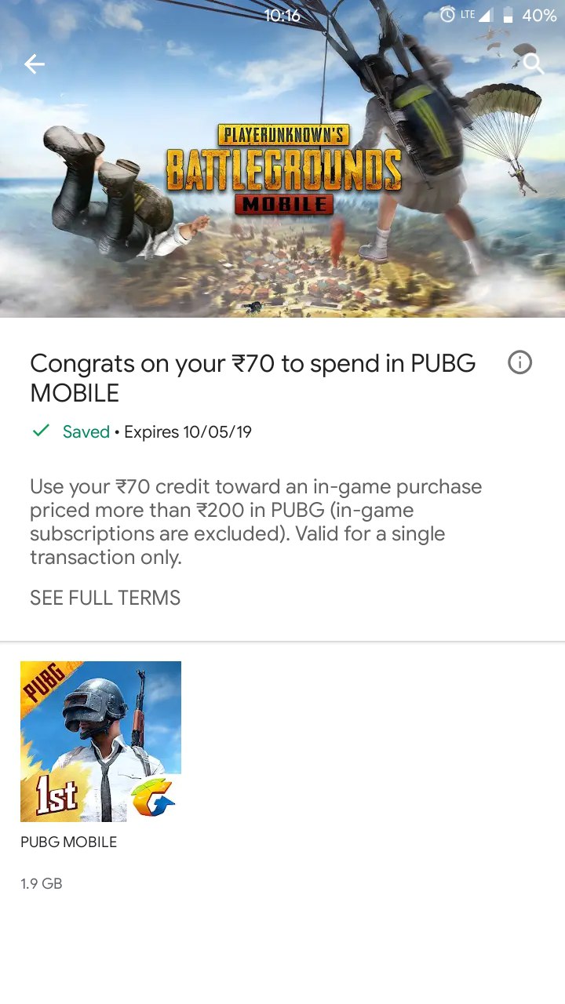
Task: Open search with the magnifier icon
Action: tap(534, 64)
